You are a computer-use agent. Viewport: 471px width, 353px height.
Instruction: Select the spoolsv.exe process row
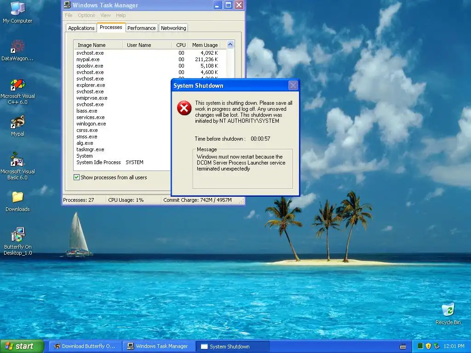click(150, 66)
